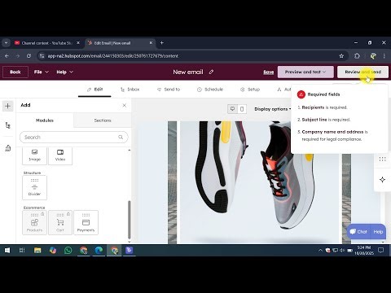Select the Payments ecommerce module
The width and height of the screenshot is (391, 293).
click(86, 222)
